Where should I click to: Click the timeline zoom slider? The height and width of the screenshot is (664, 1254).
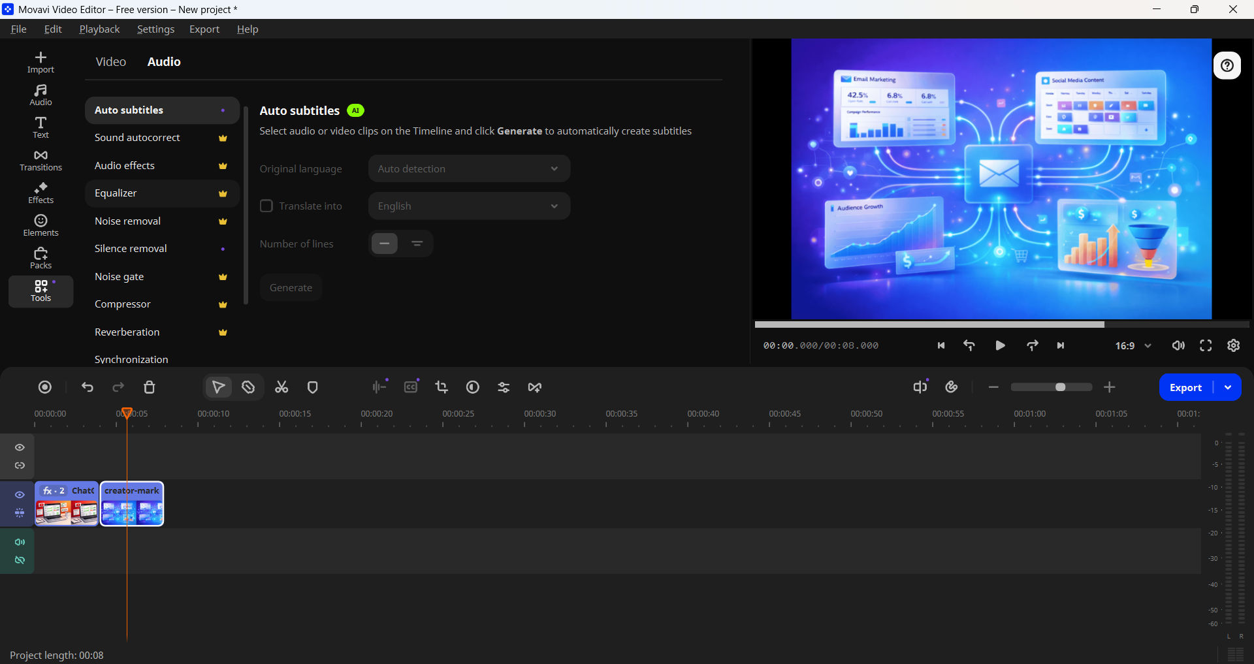[x=1052, y=387]
